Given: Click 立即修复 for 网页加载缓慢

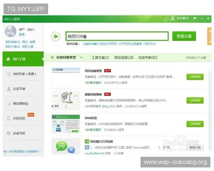Looking at the screenshot, I should coord(195,77).
